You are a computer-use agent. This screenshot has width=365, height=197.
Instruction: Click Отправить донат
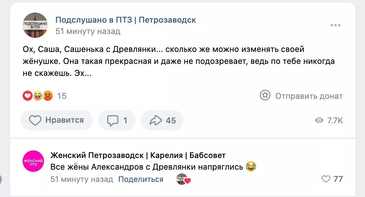[x=309, y=96]
